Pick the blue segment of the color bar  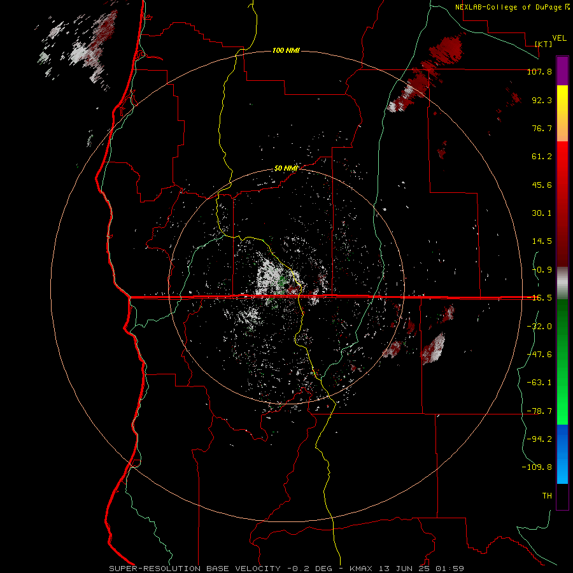click(562, 454)
